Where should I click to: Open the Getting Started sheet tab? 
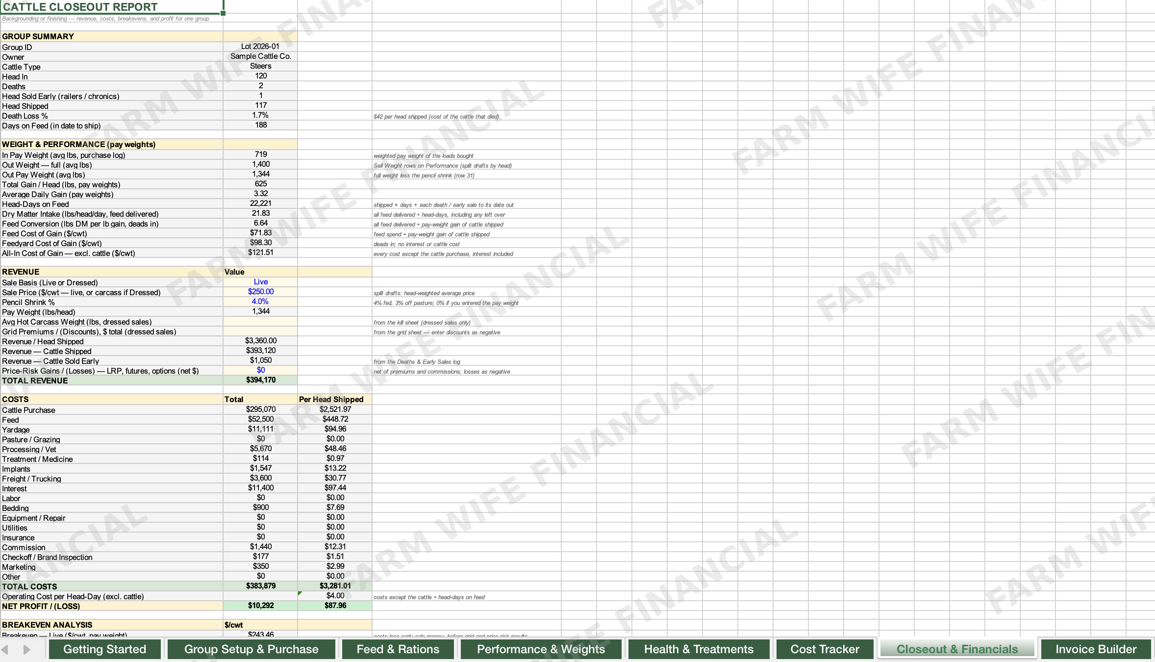tap(104, 649)
